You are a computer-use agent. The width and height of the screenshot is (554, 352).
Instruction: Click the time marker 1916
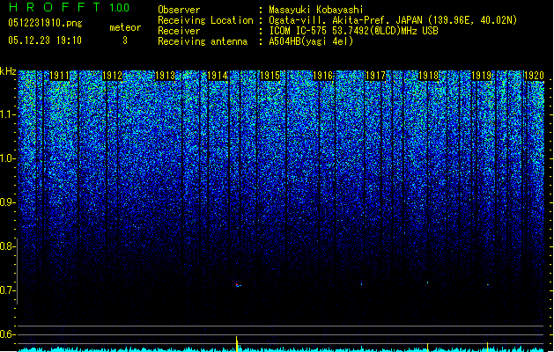pos(323,76)
